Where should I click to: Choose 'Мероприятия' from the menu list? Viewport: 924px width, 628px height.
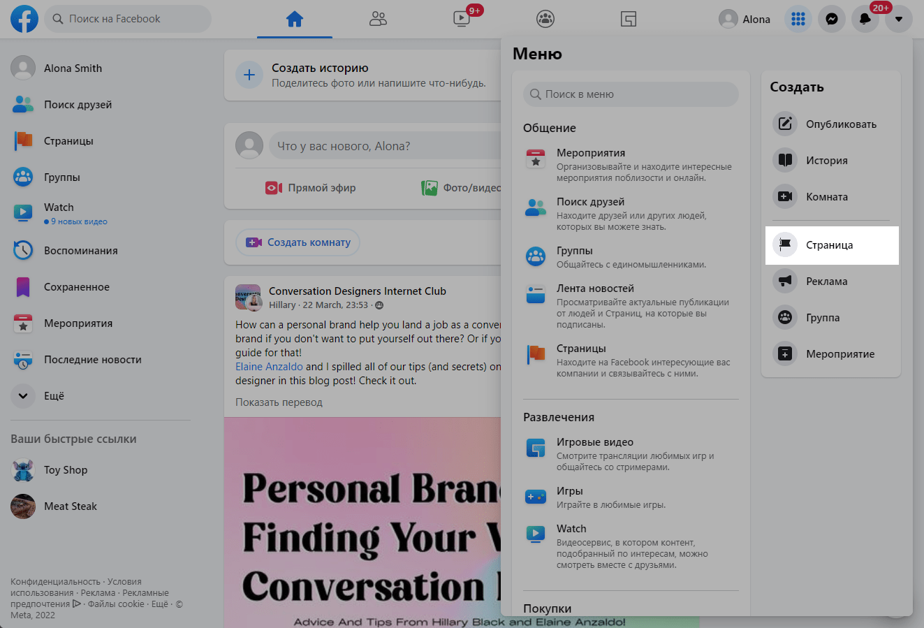coord(590,153)
